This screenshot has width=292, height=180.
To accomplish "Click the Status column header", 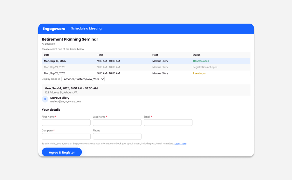I will click(196, 55).
